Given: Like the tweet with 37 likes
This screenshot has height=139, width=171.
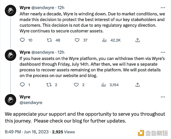Looking at the screenshot, I should point(77,40).
